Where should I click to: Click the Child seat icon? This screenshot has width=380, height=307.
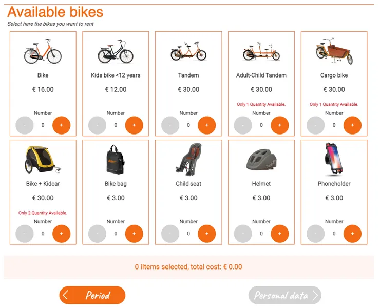188,159
